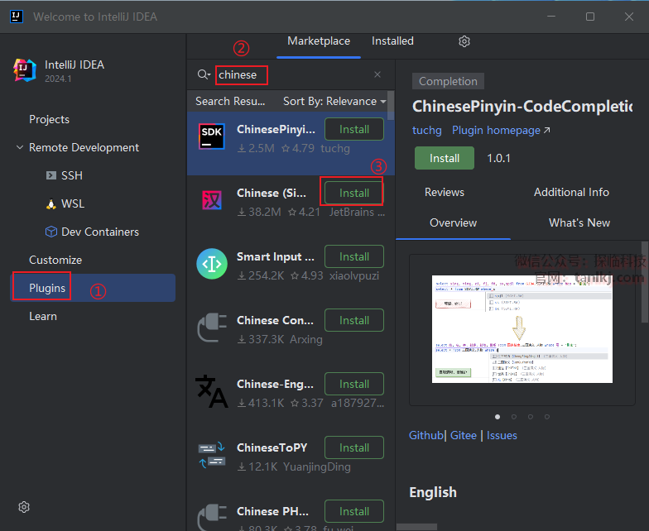Click the search magnifier icon
The height and width of the screenshot is (531, 649).
coord(203,74)
